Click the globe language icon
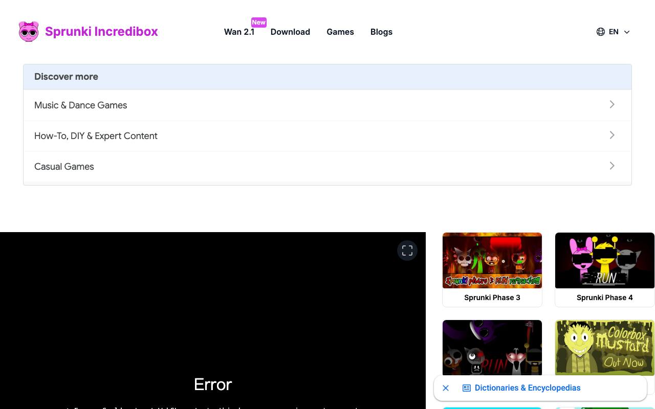Viewport: 655px width, 409px height. (601, 32)
